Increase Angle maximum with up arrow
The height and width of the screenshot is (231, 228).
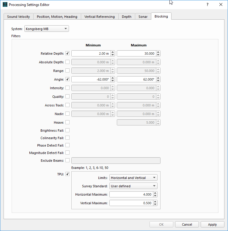[158, 78]
